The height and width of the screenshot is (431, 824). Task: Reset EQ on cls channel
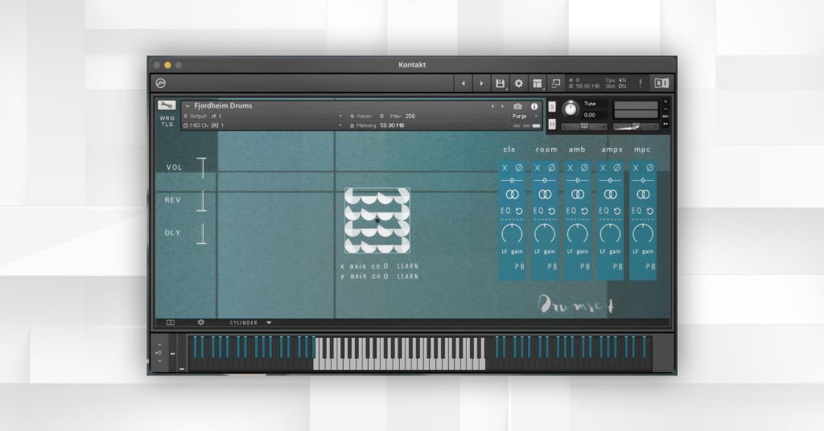coord(519,211)
